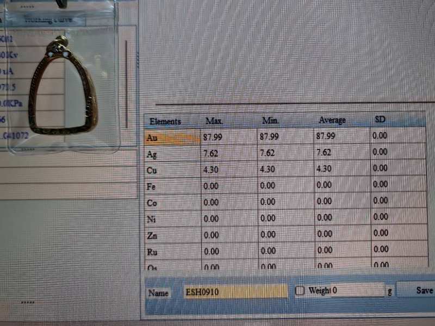This screenshot has width=435, height=326.
Task: Click the Elements column header
Action: (165, 121)
